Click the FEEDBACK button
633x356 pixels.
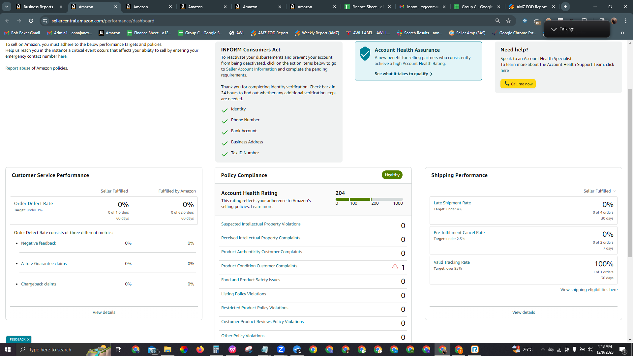[17, 340]
